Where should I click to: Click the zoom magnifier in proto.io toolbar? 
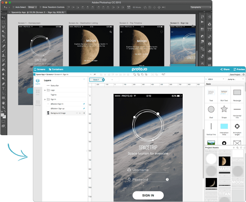click(163, 75)
